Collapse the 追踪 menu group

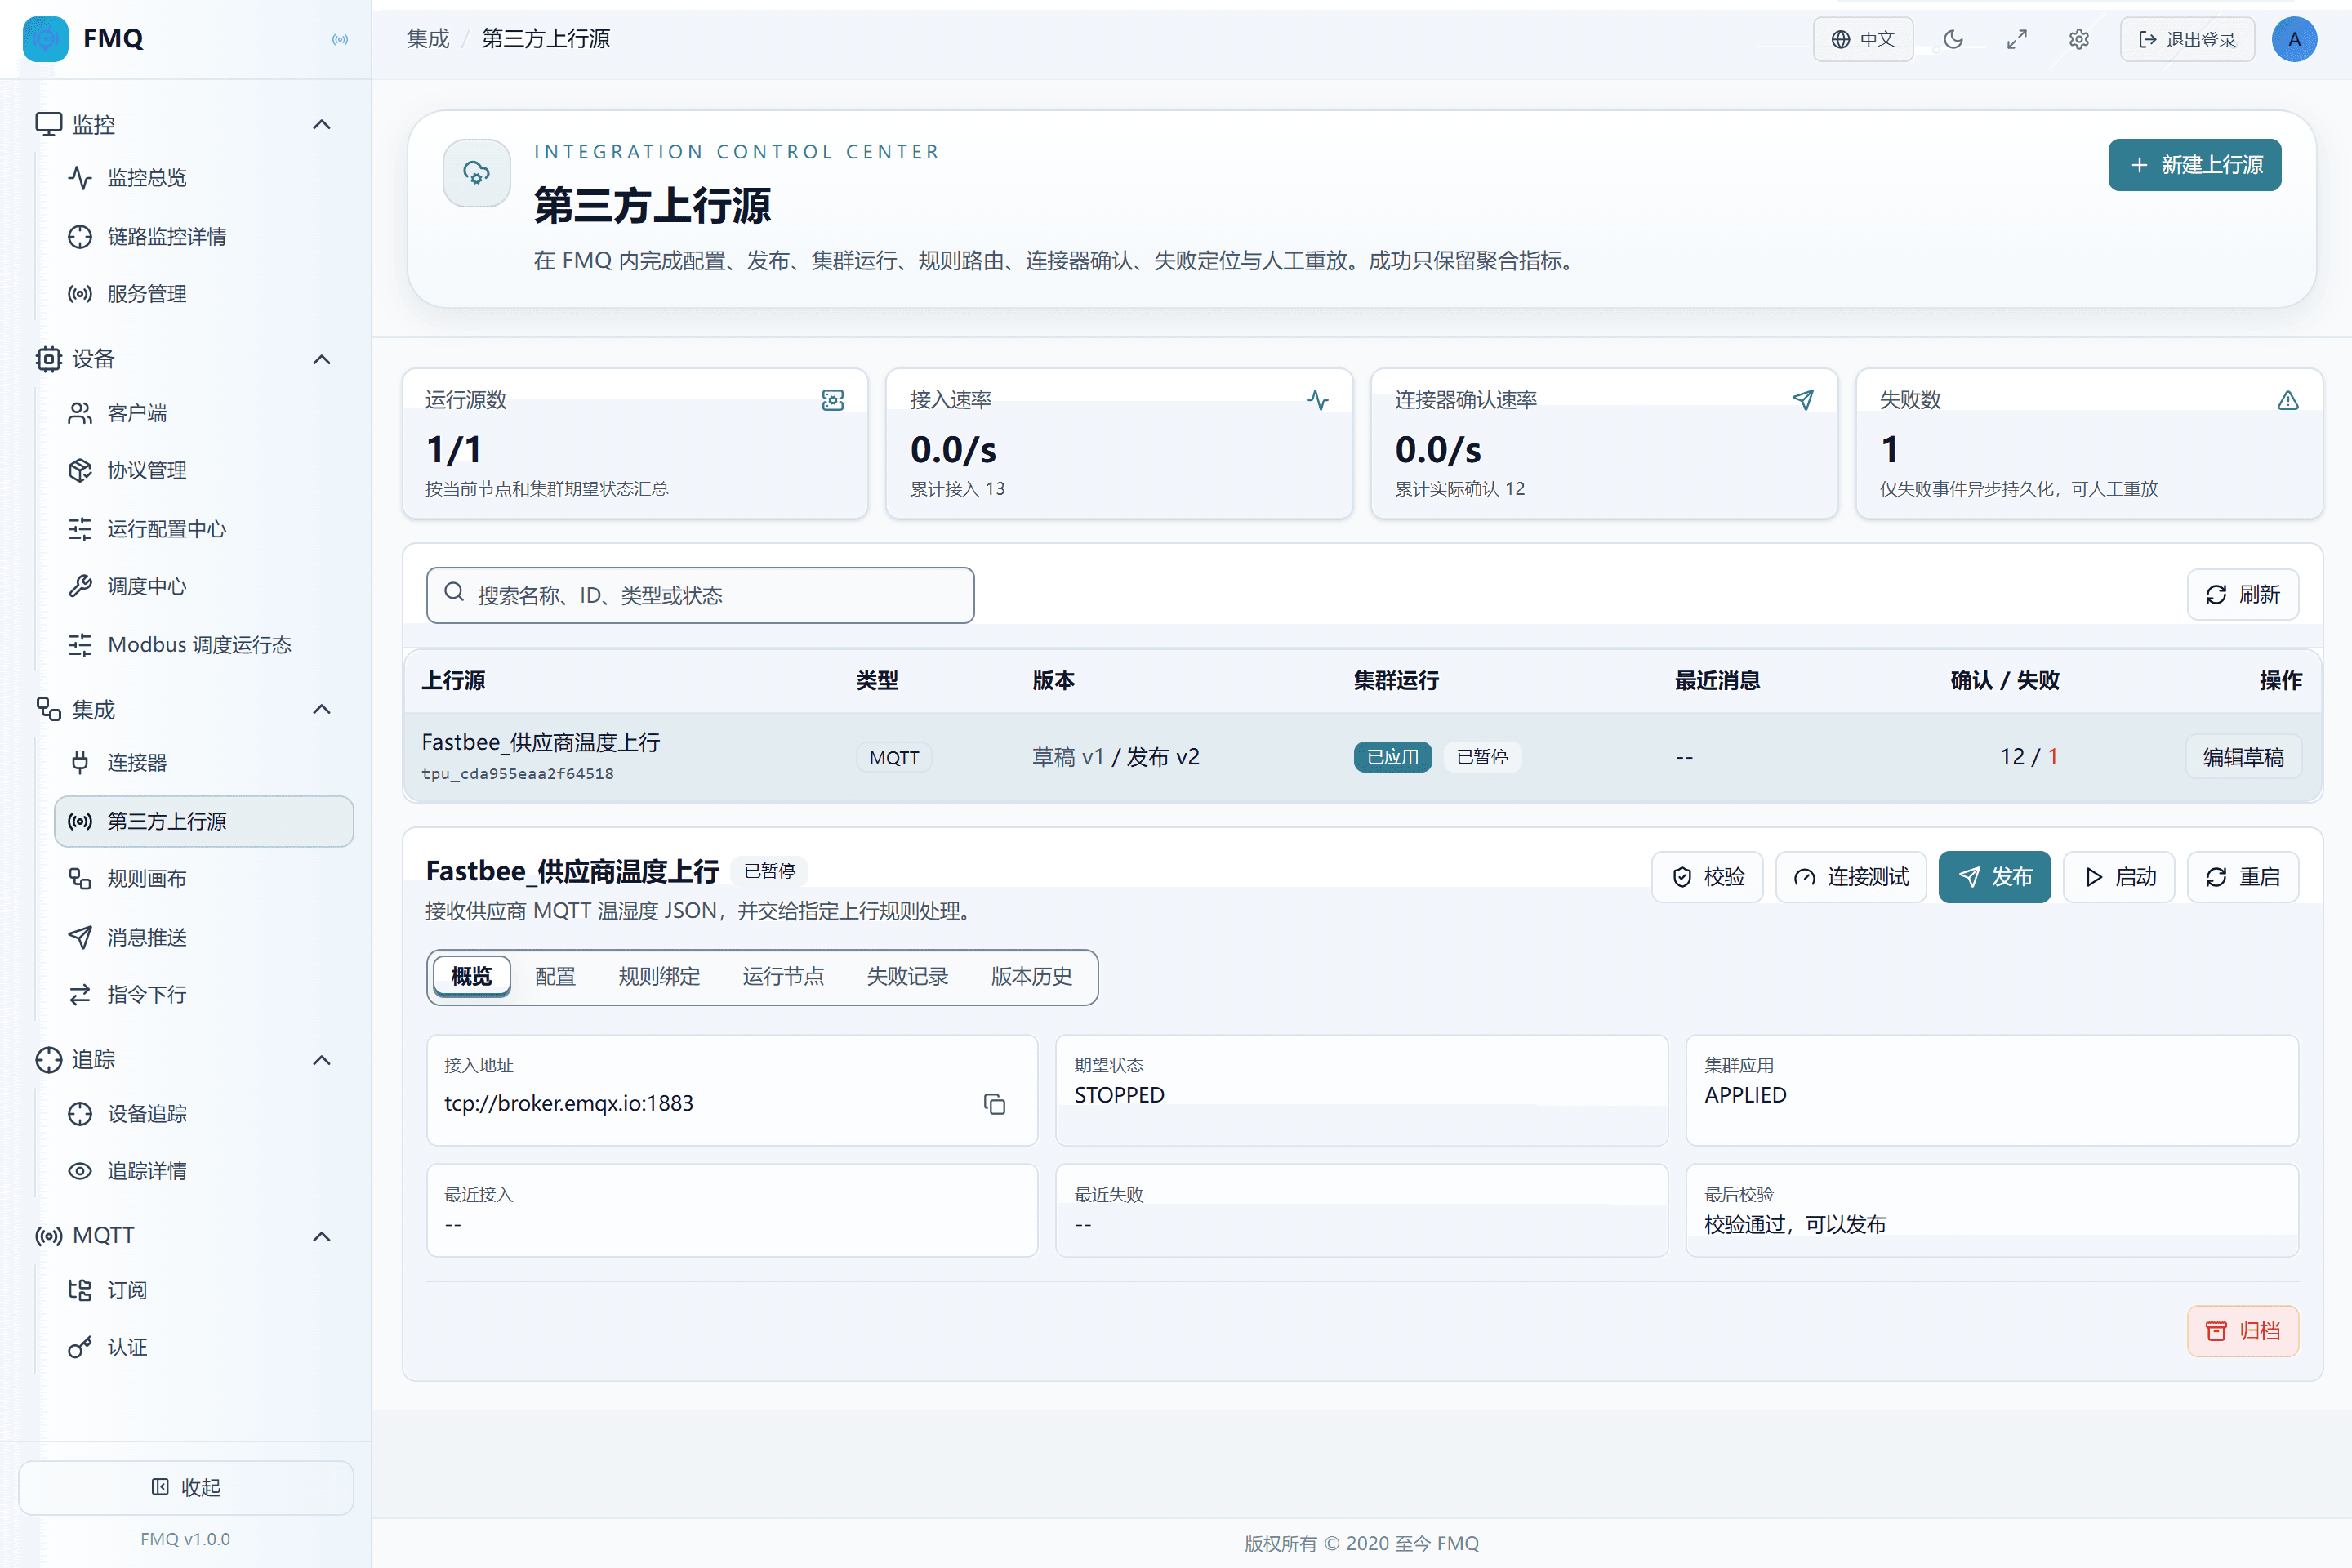tap(322, 1060)
